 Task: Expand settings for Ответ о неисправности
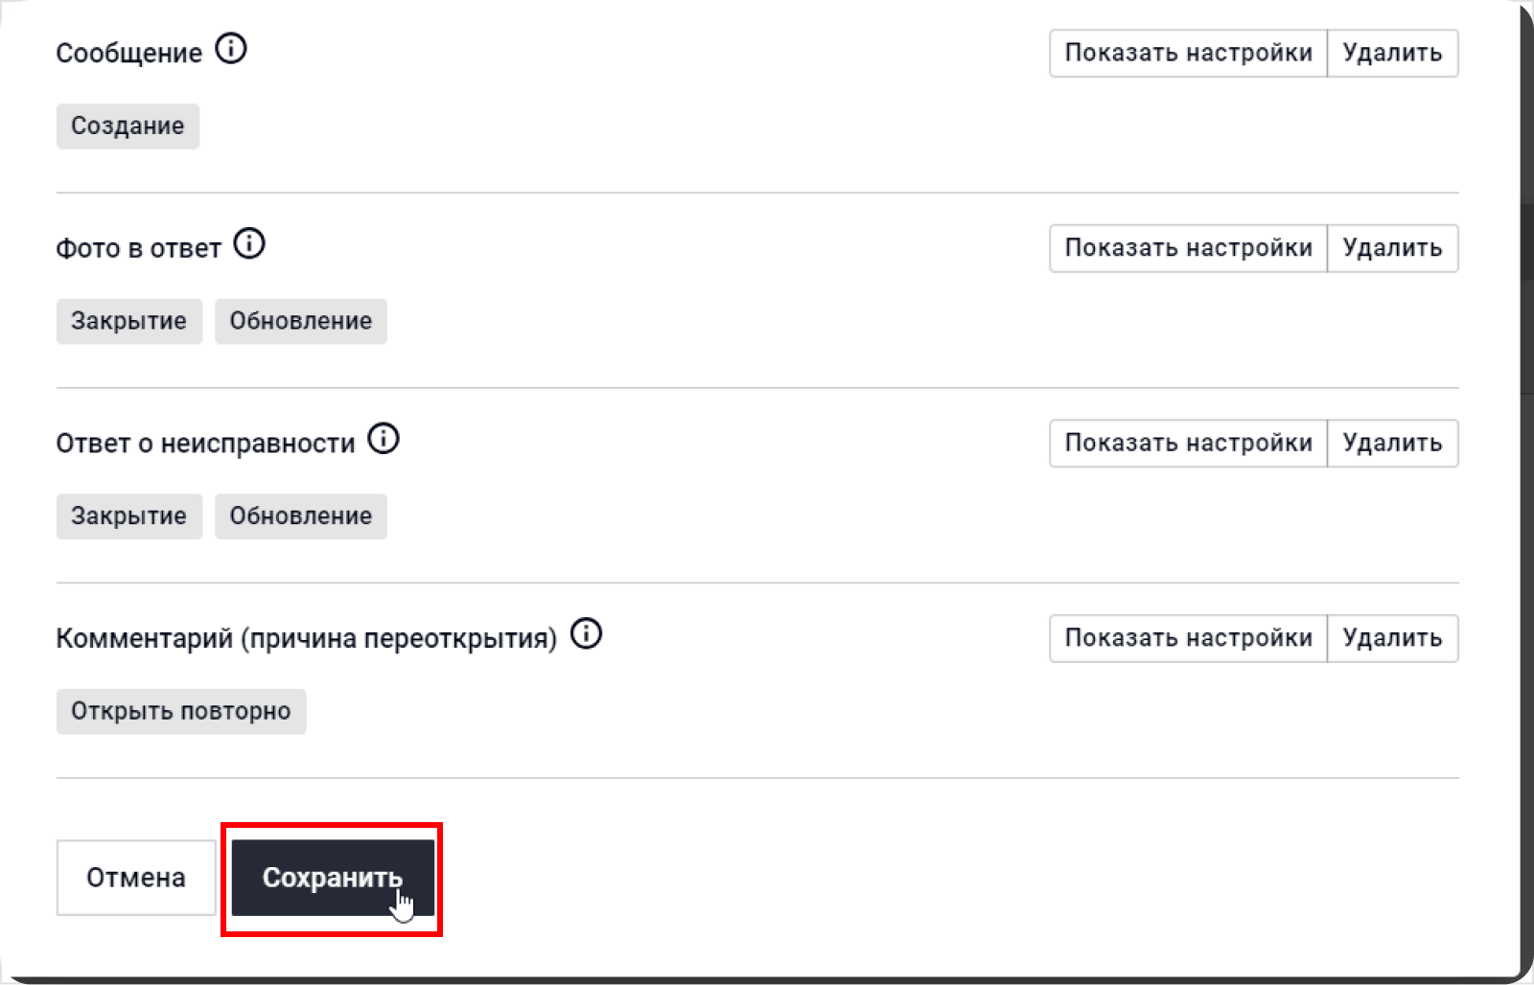coord(1188,444)
